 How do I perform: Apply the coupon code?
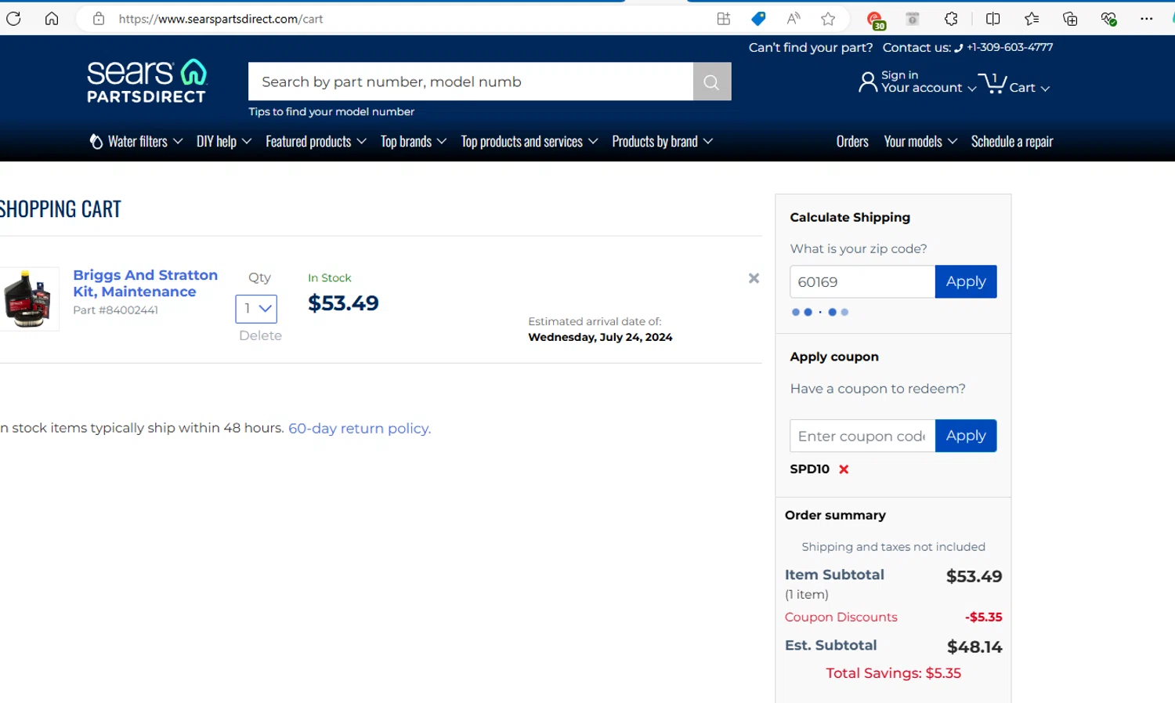pyautogui.click(x=966, y=436)
